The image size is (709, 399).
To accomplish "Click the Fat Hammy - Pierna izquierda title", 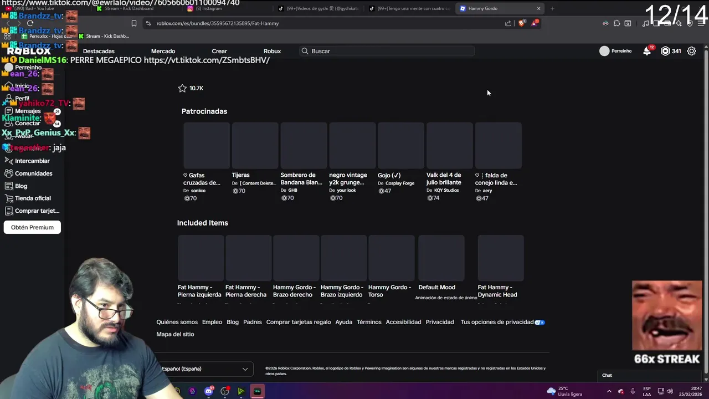I will [199, 291].
